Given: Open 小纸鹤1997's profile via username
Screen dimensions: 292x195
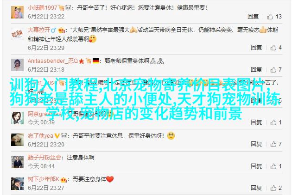Looking at the screenshot, I should click(43, 7).
